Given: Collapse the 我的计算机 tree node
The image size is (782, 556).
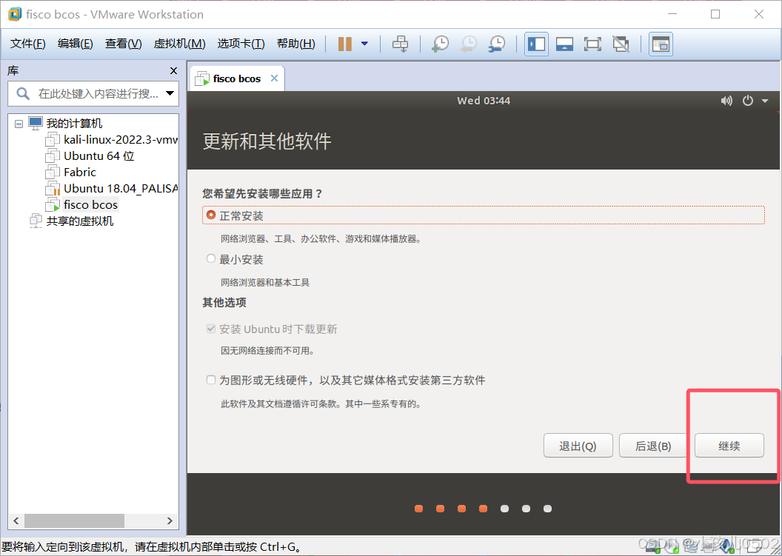Looking at the screenshot, I should pos(19,124).
